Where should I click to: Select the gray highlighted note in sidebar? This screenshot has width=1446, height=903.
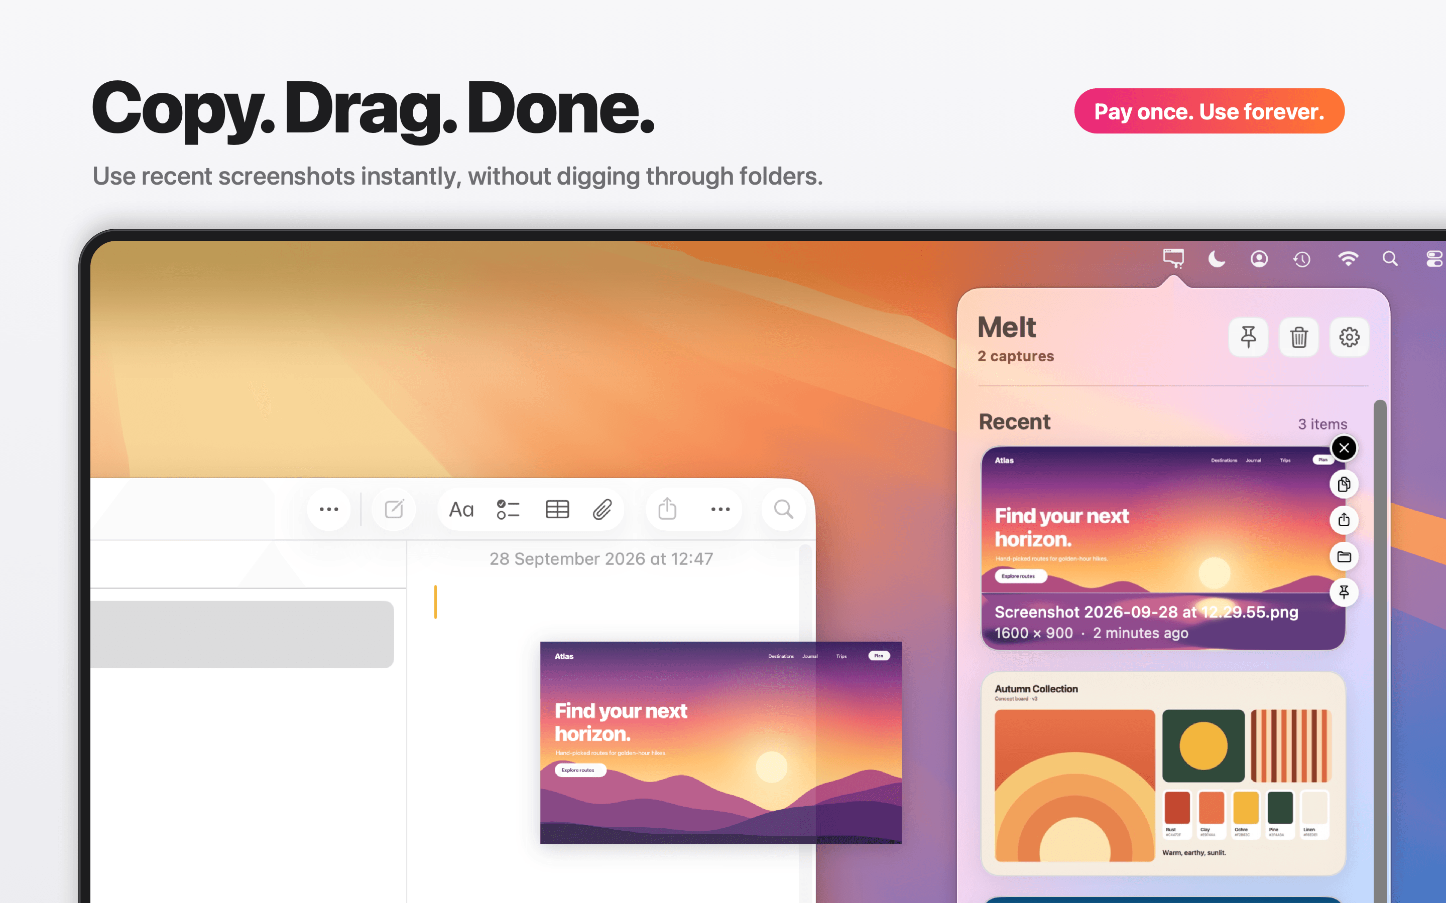click(x=242, y=634)
